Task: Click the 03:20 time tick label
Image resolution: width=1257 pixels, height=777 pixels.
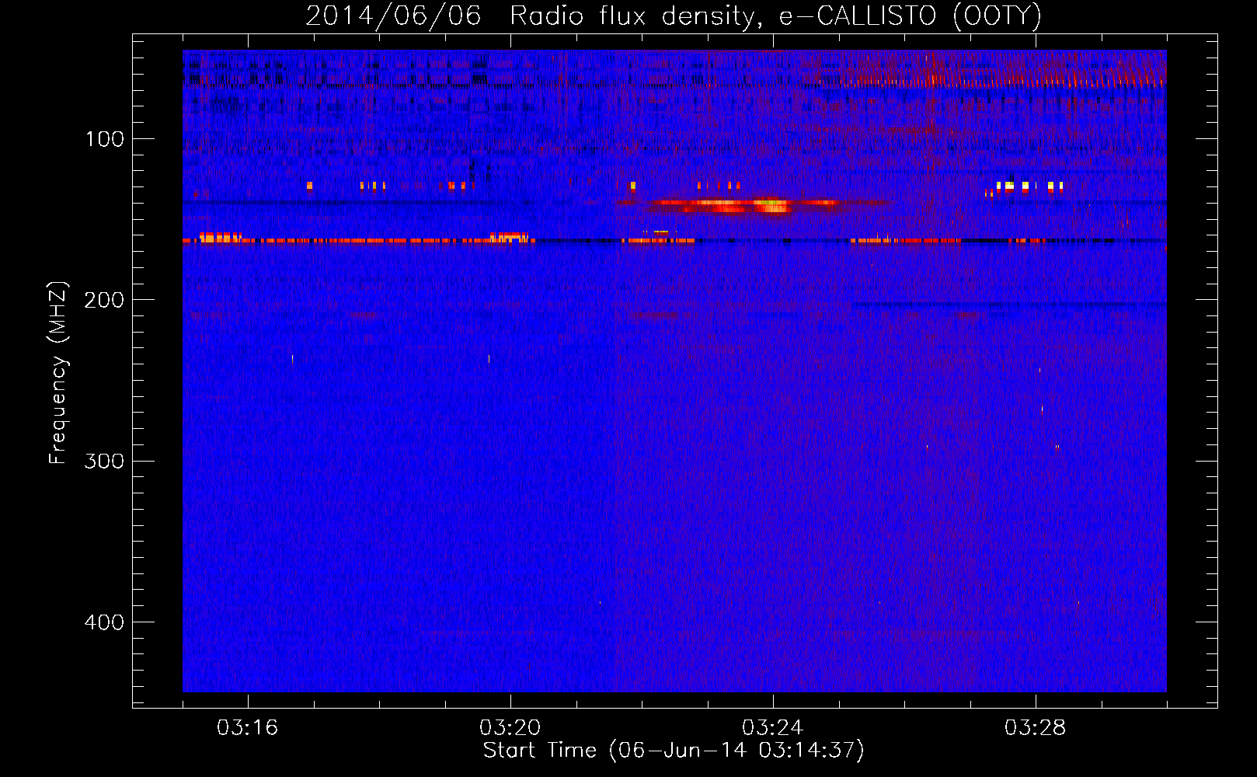Action: [510, 728]
